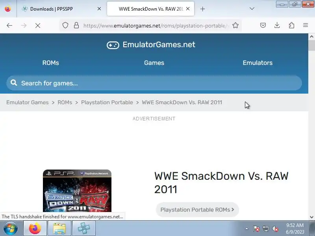This screenshot has width=315, height=236.
Task: Go to Playstation Portable breadcrumb
Action: point(107,102)
